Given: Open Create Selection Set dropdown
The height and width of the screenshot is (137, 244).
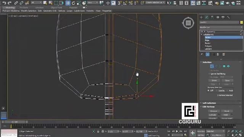Looking at the screenshot, I should pyautogui.click(x=155, y=3).
